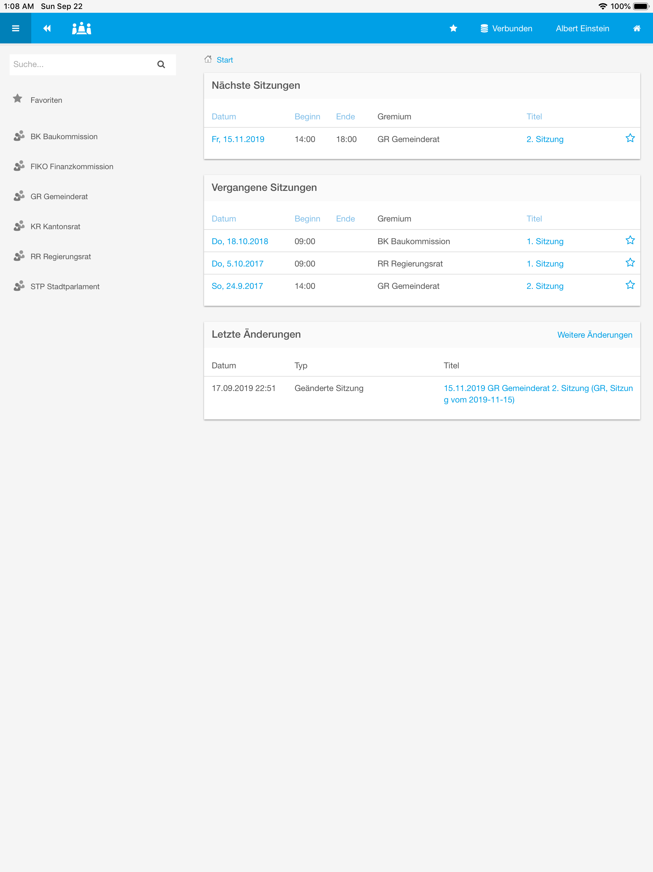The image size is (653, 872).
Task: Select KR Kantonsrat in sidebar
Action: click(x=55, y=226)
